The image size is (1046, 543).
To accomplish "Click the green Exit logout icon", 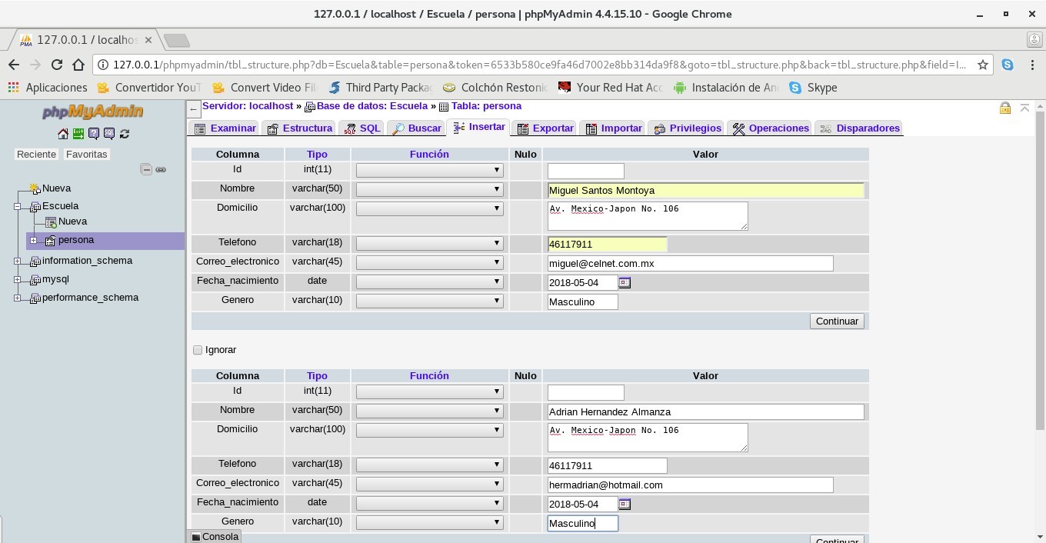I will (78, 134).
